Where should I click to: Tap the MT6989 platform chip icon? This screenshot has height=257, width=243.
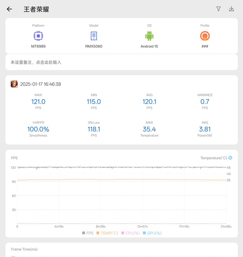(38, 36)
